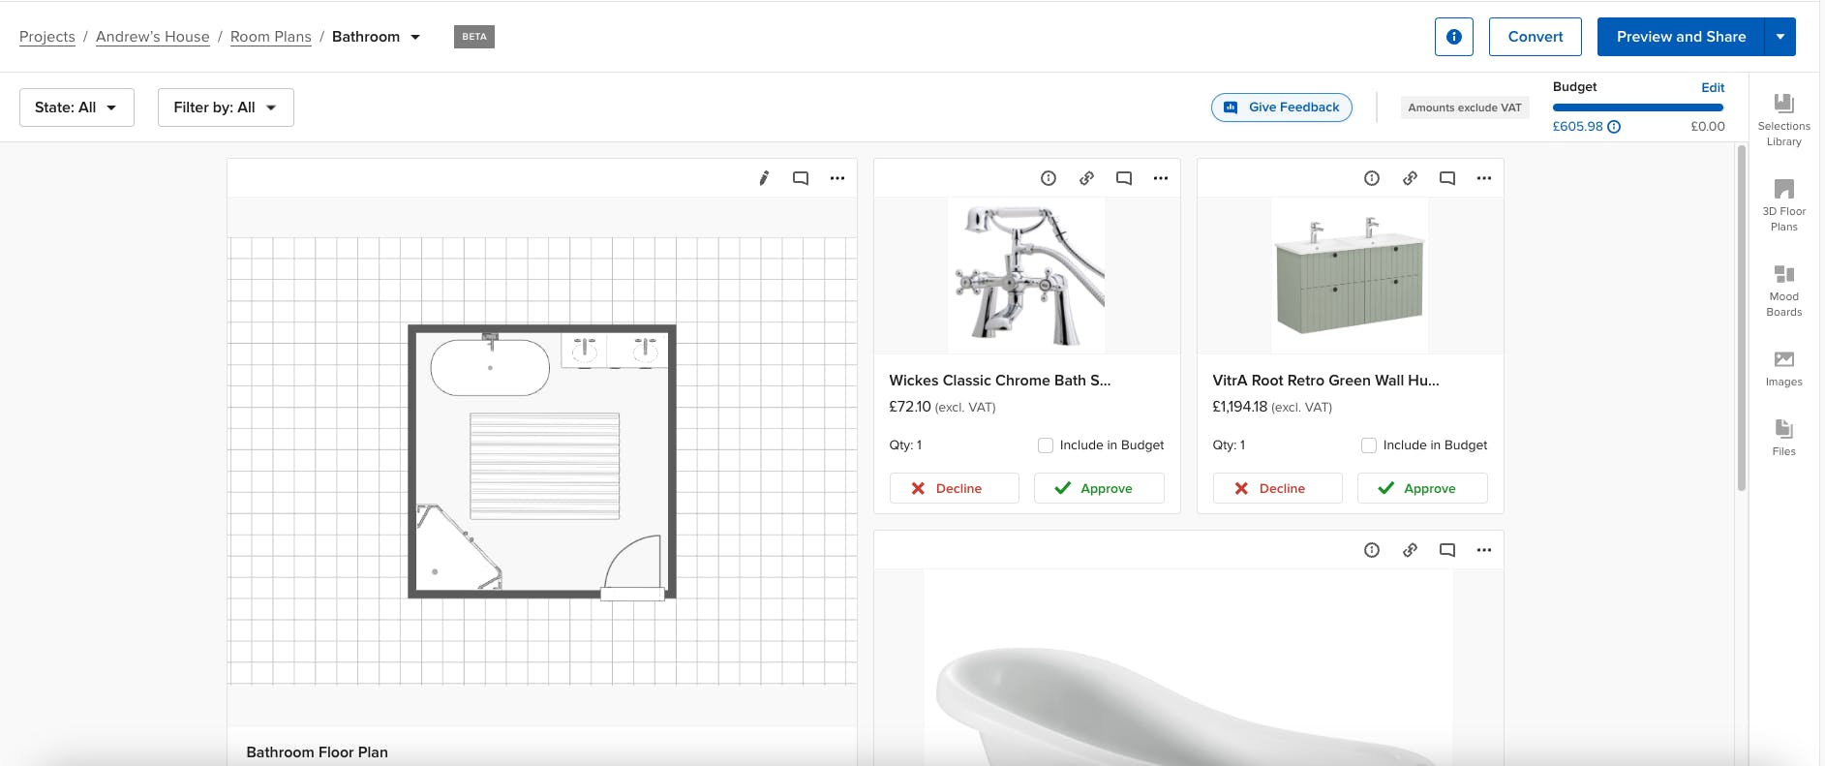1825x766 pixels.
Task: Open the Selections Library panel
Action: point(1783,120)
